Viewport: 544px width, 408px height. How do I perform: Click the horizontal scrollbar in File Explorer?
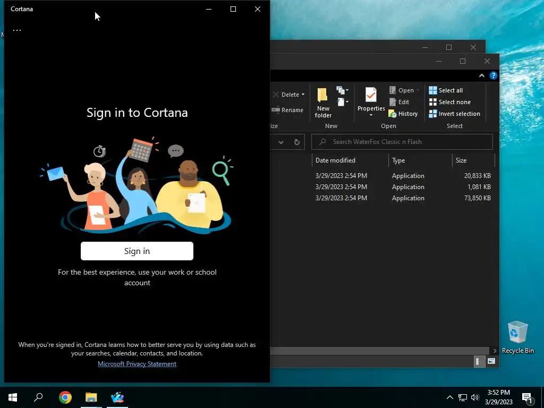[380, 351]
